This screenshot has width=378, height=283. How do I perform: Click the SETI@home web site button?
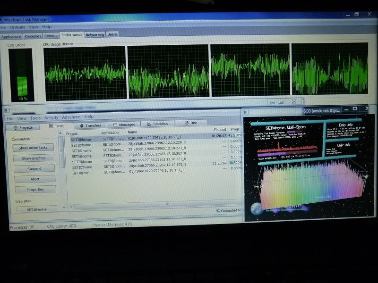point(36,209)
